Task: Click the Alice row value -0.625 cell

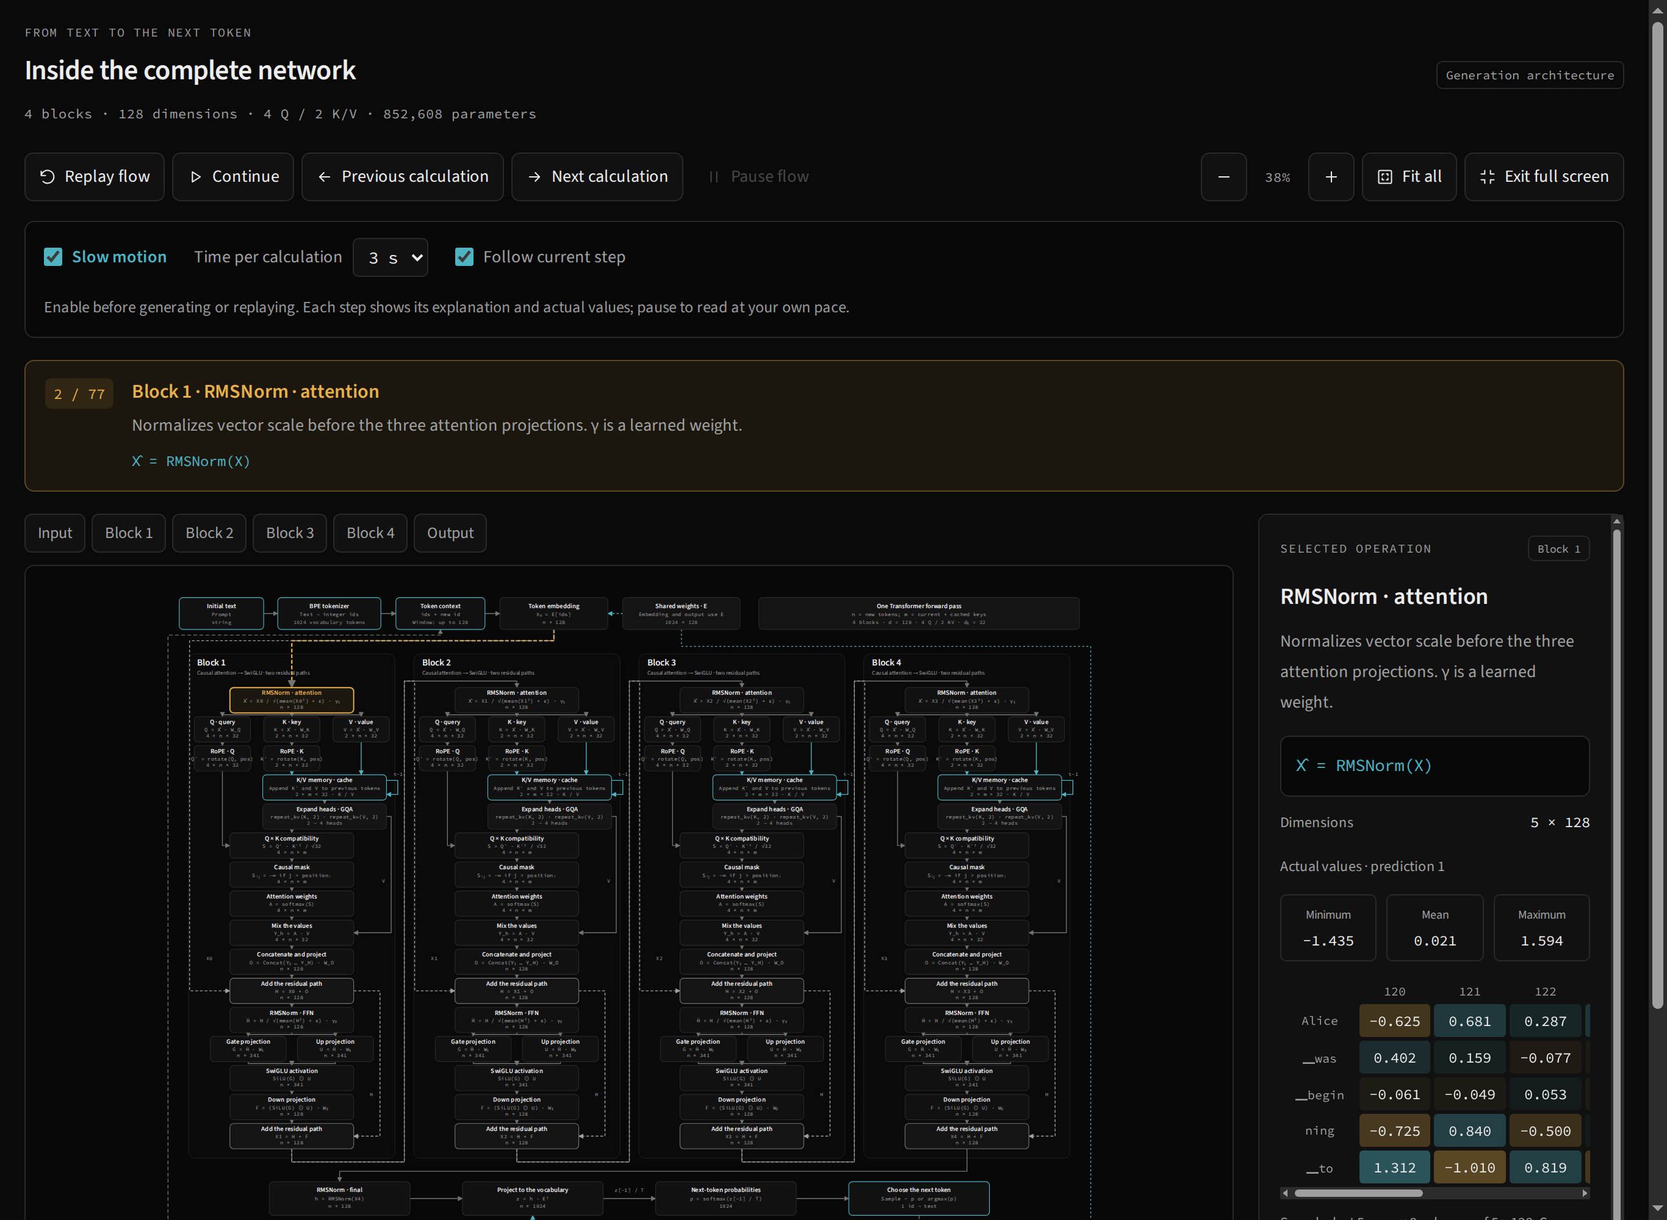Action: (1394, 1021)
